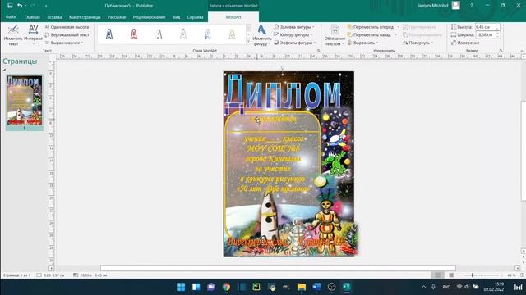Increase the Ширина value with stepper
This screenshot has height=295, width=526.
(x=497, y=33)
